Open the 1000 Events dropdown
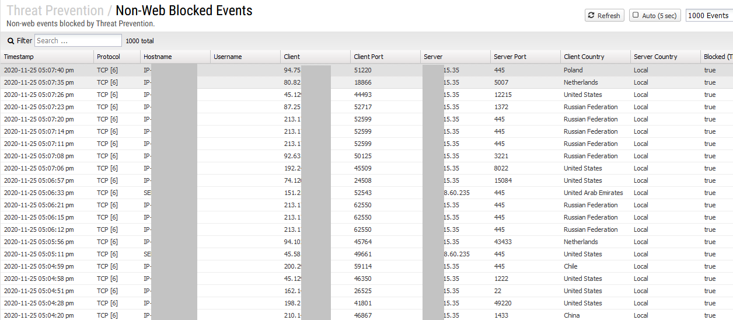Screen dimensions: 733x320 pos(708,16)
